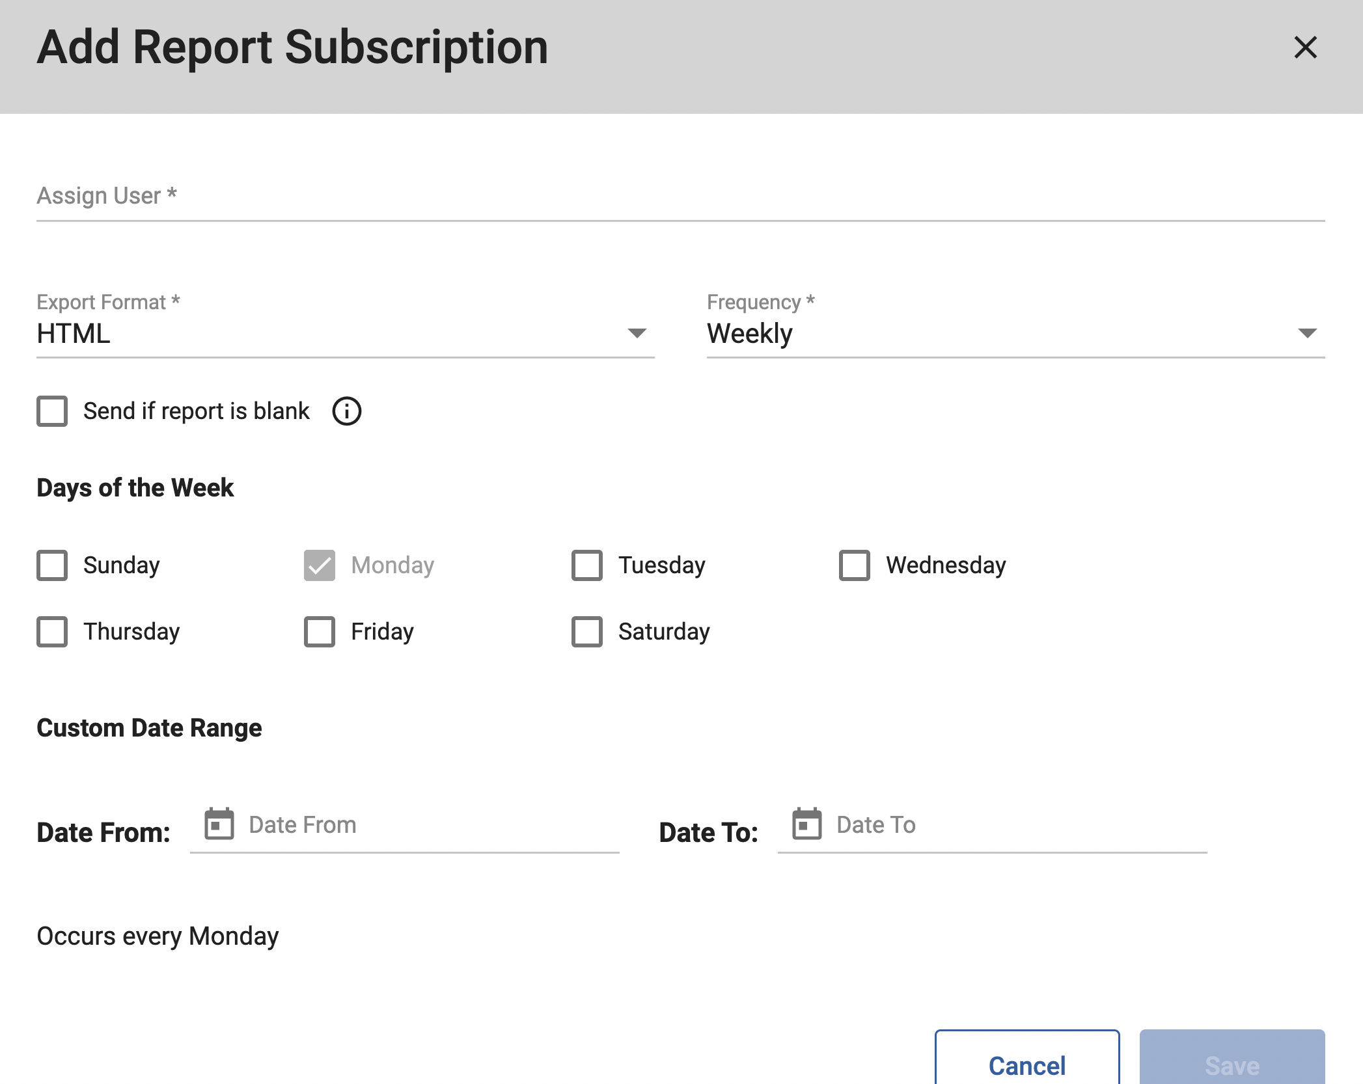Toggle the Wednesday checkbox
Viewport: 1363px width, 1084px height.
(x=854, y=565)
